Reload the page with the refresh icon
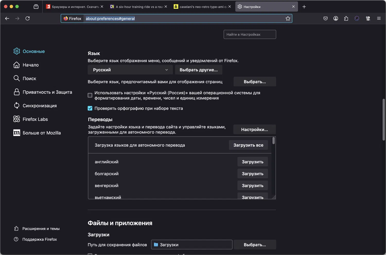This screenshot has width=386, height=255. point(28,18)
